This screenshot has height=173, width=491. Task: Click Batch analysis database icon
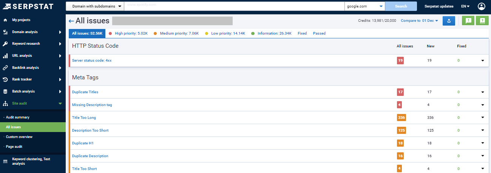(5, 91)
